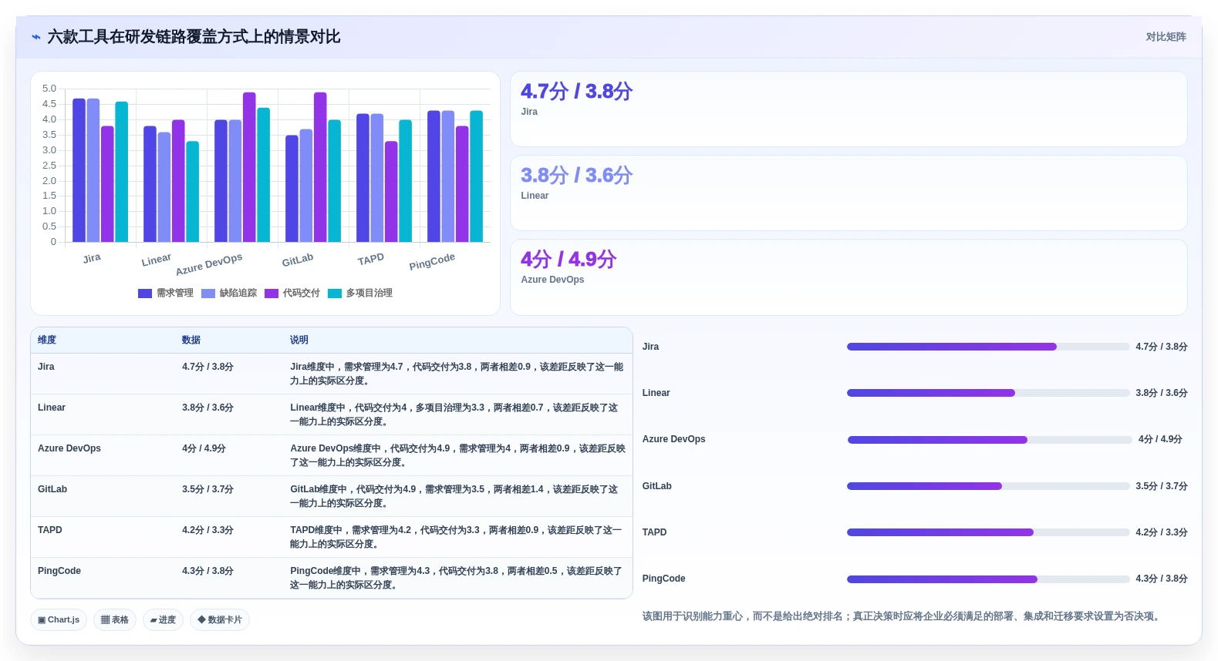Click the Chart.js tag chip
Screen dimensions: 1218x661
[59, 619]
